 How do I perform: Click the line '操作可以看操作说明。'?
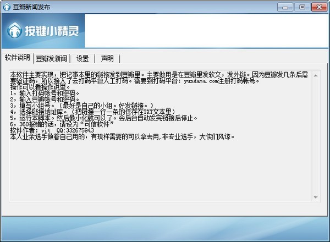pos(41,87)
